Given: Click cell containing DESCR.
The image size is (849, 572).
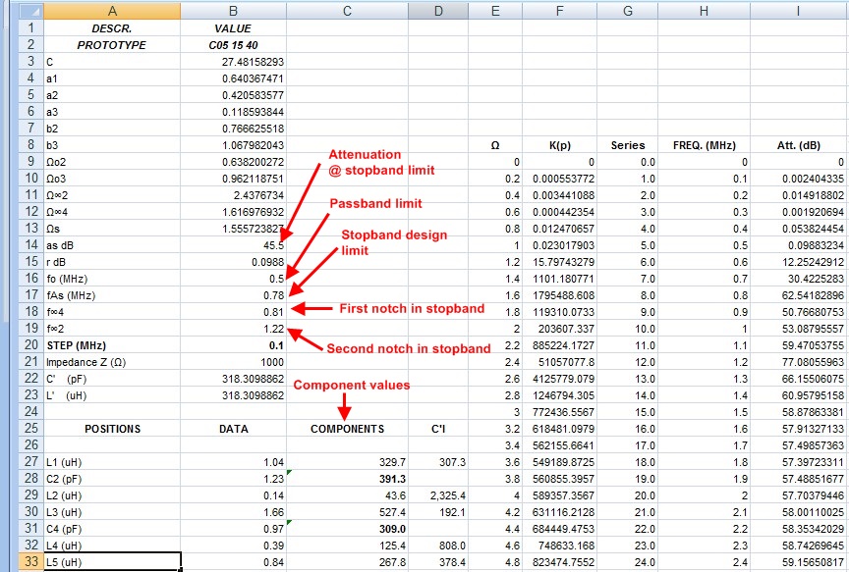Looking at the screenshot, I should pos(112,28).
